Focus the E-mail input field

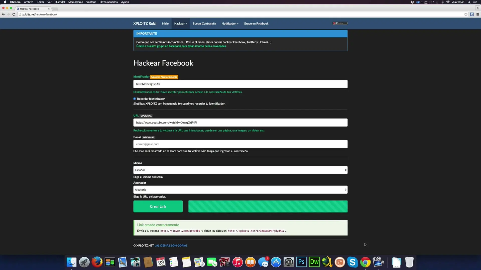[x=240, y=144]
